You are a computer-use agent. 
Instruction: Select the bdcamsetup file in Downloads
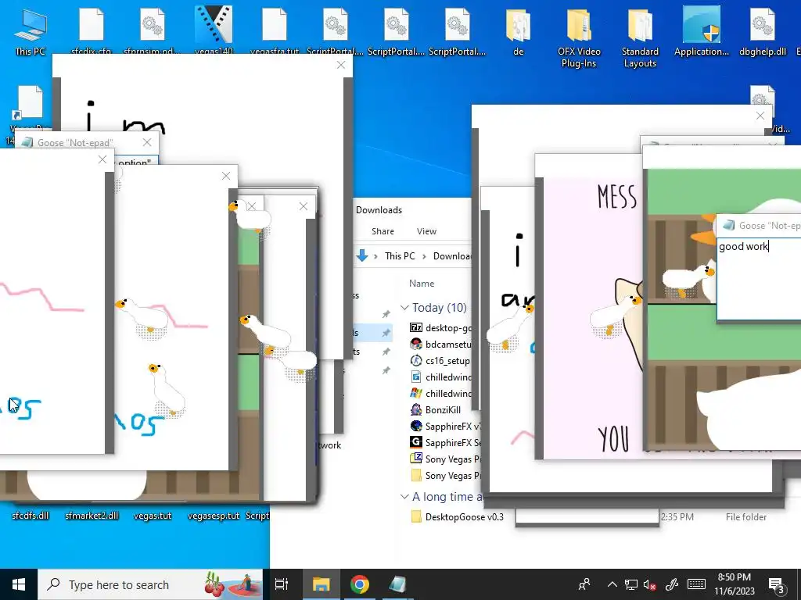click(x=440, y=345)
